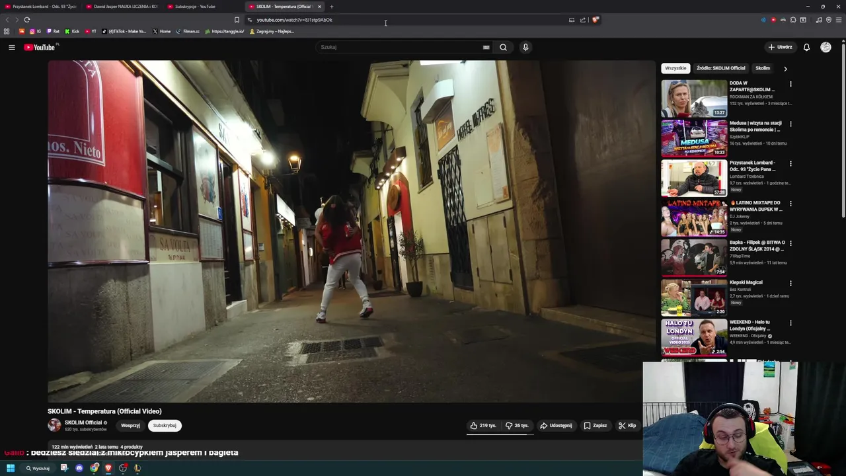This screenshot has height=476, width=846.
Task: Subscribe with the Subskrybuj button
Action: click(165, 426)
